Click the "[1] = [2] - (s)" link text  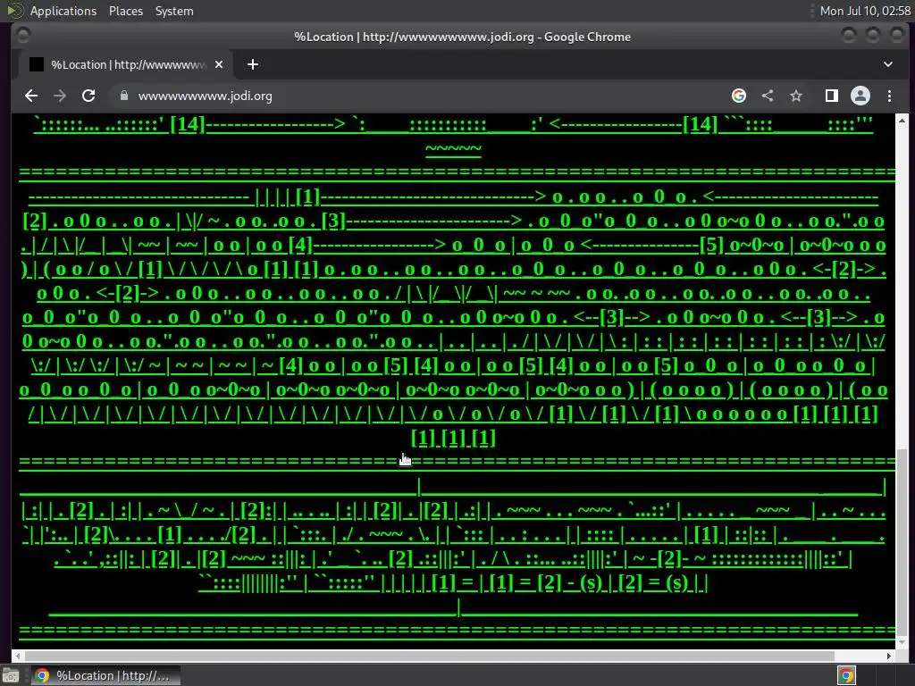coord(546,582)
